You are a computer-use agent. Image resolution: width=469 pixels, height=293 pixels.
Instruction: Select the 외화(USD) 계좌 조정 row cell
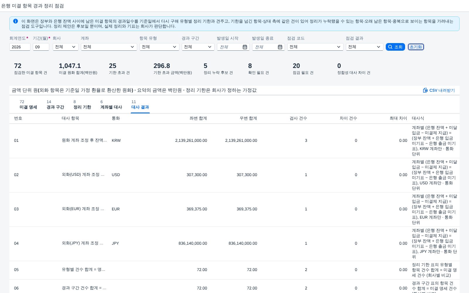(83, 175)
